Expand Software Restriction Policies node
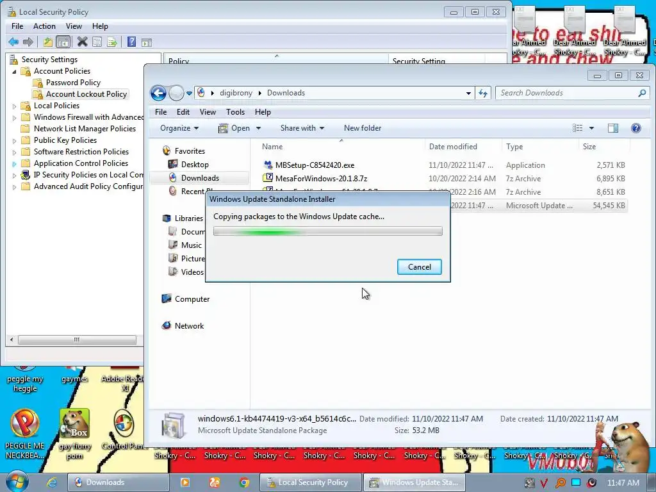 pos(15,152)
